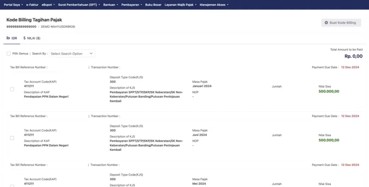Open the Manajemen Akses menu
This screenshot has height=187, width=369.
tap(214, 5)
